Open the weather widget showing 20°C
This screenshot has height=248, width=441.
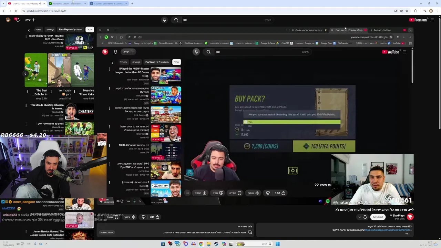[429, 244]
